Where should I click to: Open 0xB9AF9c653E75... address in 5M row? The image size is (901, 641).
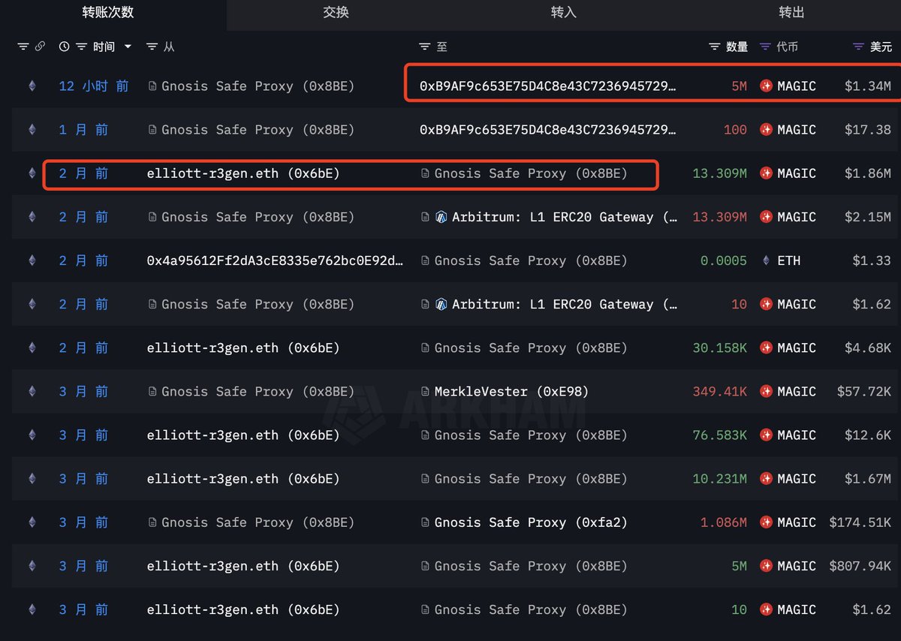tap(547, 86)
